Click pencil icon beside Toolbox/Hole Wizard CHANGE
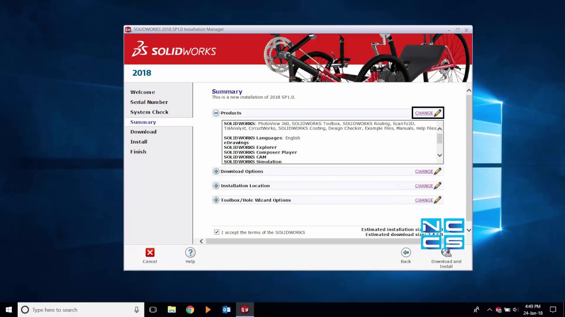Viewport: 565px width, 317px height. pos(437,200)
